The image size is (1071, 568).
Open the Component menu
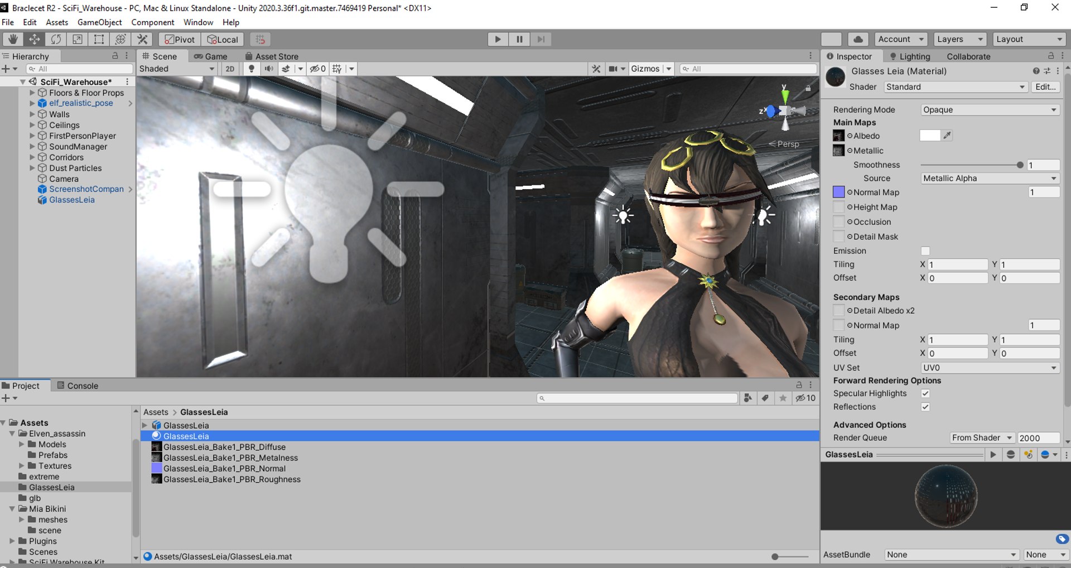152,22
